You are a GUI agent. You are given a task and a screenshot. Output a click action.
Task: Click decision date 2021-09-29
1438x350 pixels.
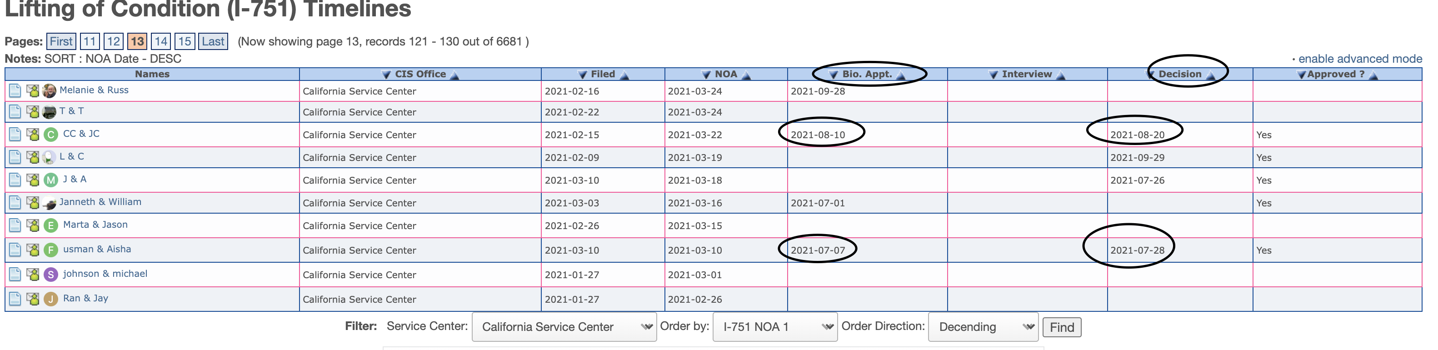[x=1137, y=157]
